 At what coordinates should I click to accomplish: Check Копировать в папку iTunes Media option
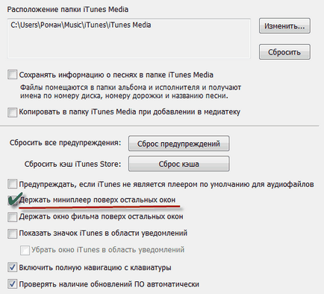click(12, 112)
